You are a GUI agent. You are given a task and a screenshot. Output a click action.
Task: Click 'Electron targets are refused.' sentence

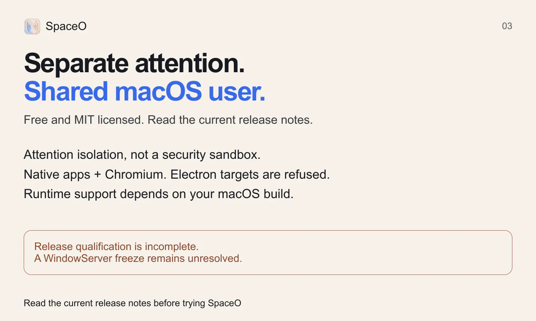click(x=250, y=174)
